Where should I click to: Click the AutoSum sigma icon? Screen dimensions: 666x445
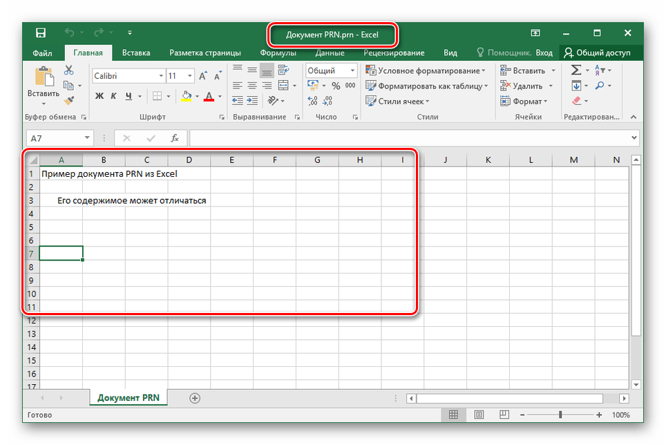[x=575, y=70]
